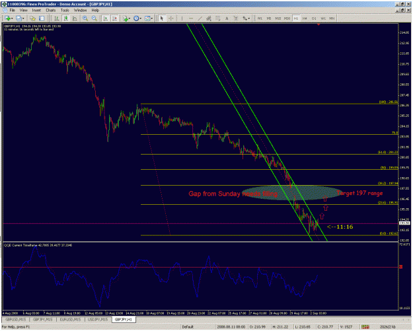This screenshot has height=331, width=413.
Task: Switch to M5 timeframe
Action: 269,18
